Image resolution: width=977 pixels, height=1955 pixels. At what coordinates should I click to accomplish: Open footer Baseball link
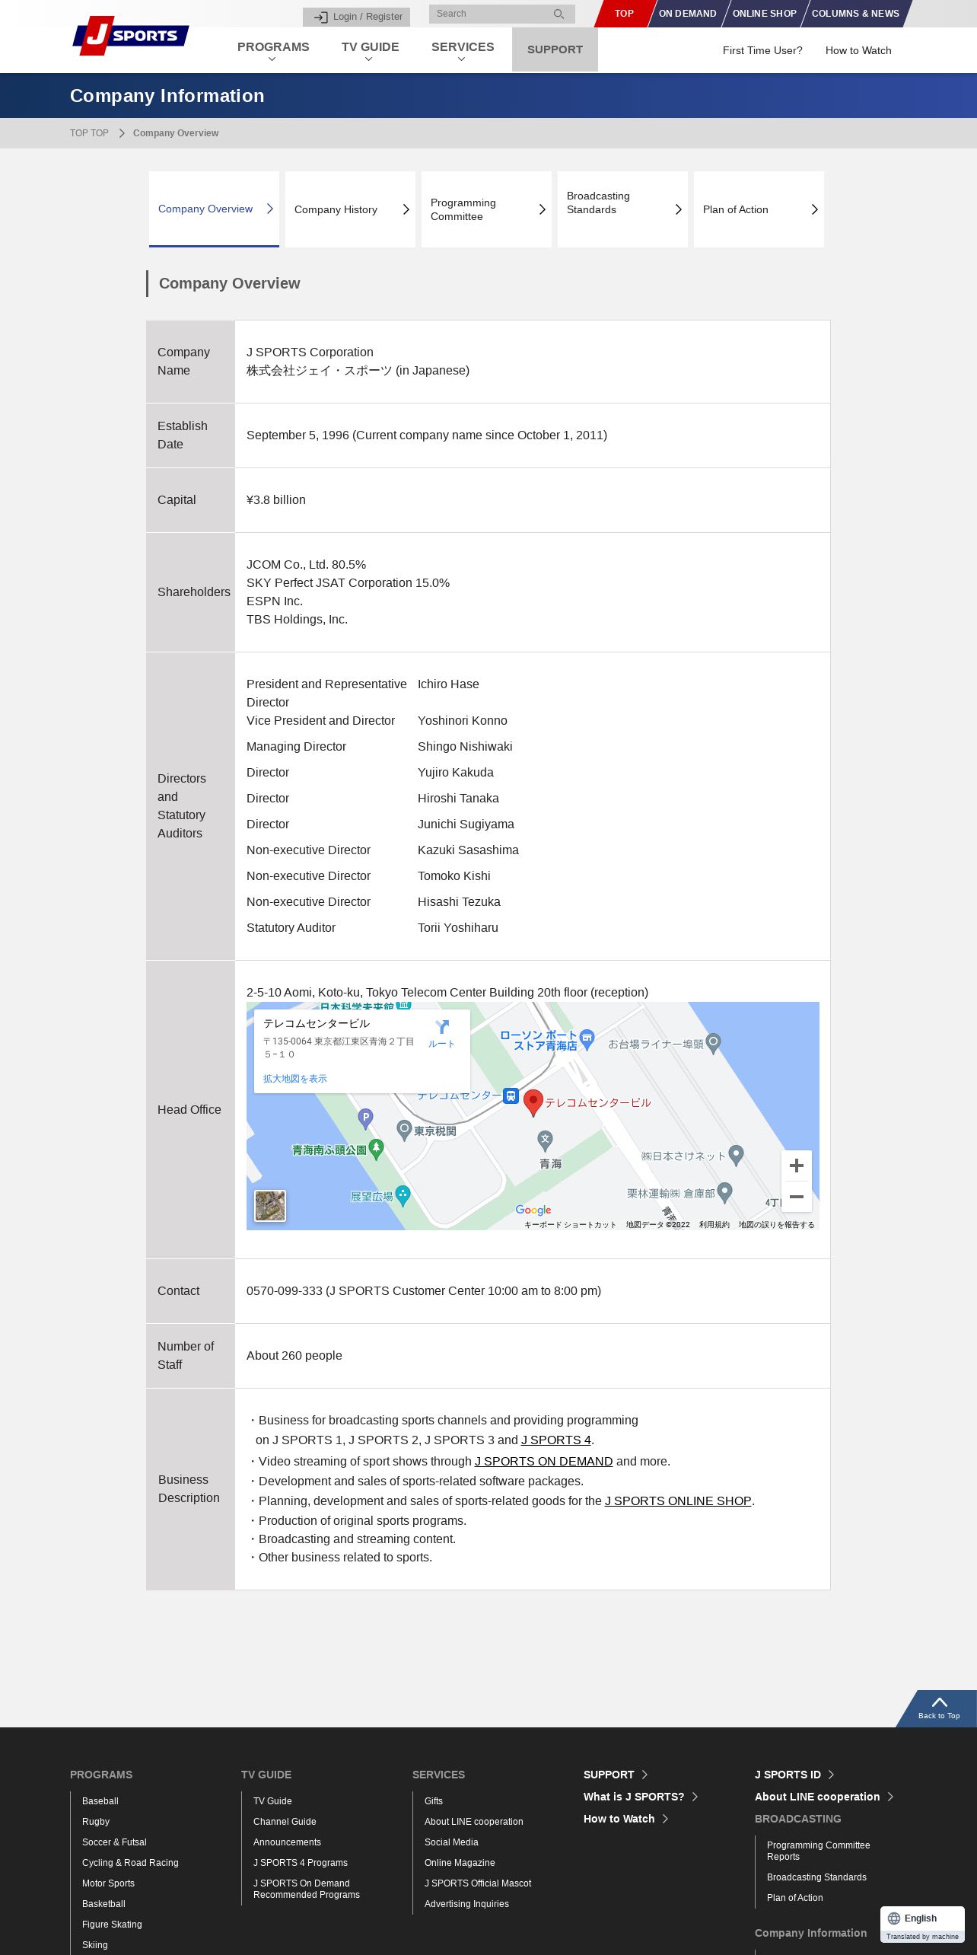coord(100,1801)
